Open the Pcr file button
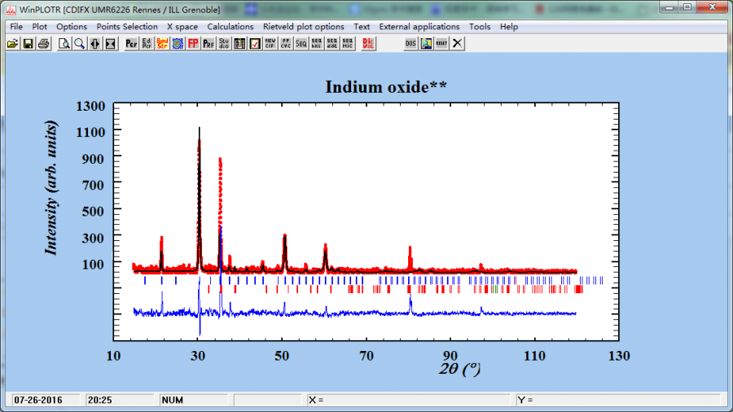 click(x=131, y=43)
